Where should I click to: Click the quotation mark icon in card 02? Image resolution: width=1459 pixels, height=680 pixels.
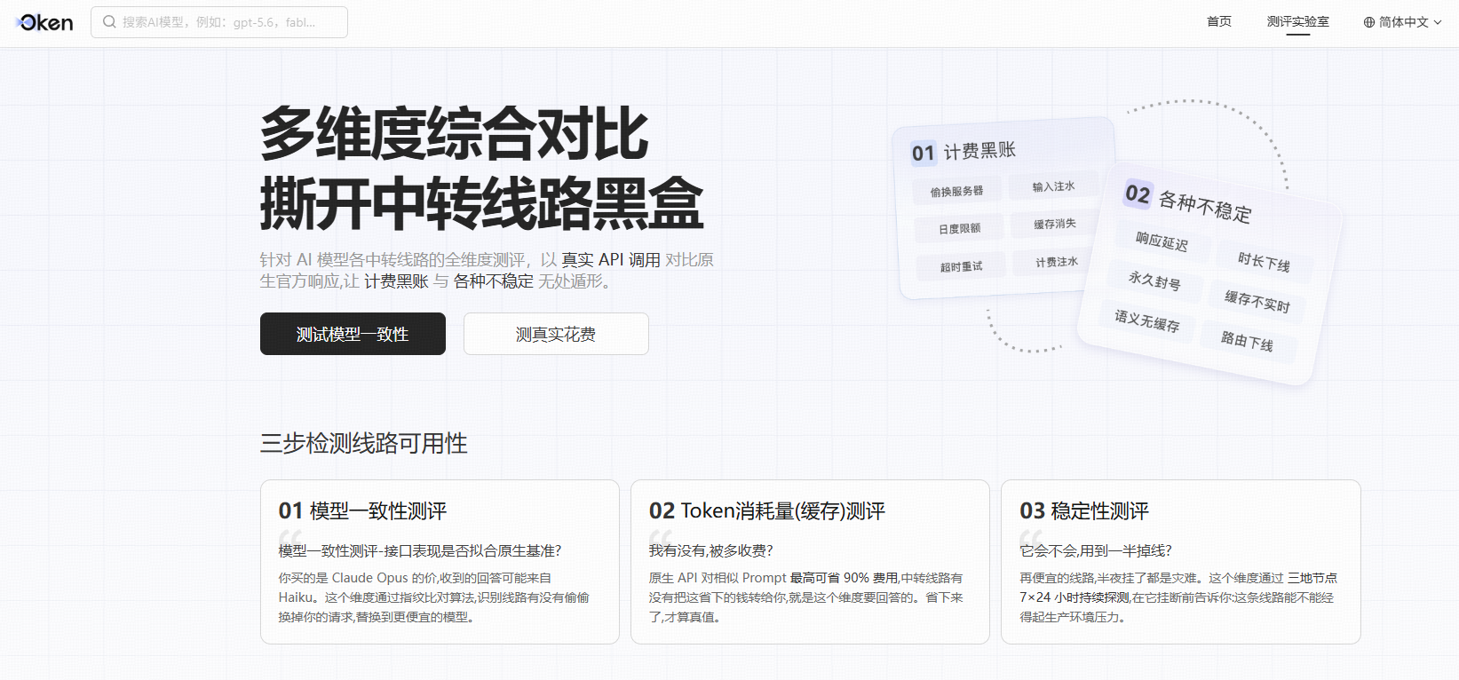(660, 537)
